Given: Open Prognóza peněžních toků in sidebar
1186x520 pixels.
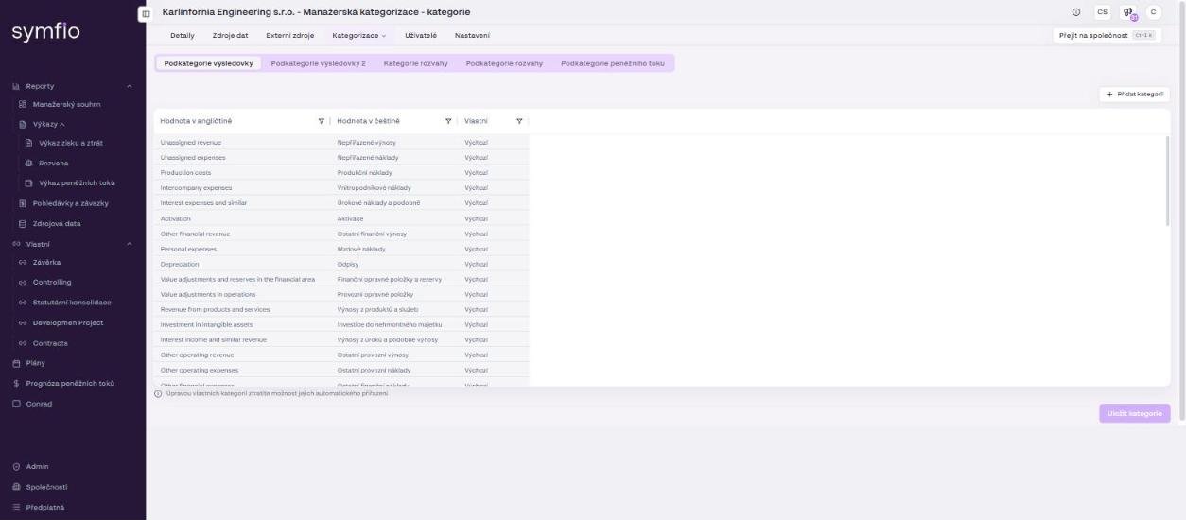Looking at the screenshot, I should click(x=70, y=383).
